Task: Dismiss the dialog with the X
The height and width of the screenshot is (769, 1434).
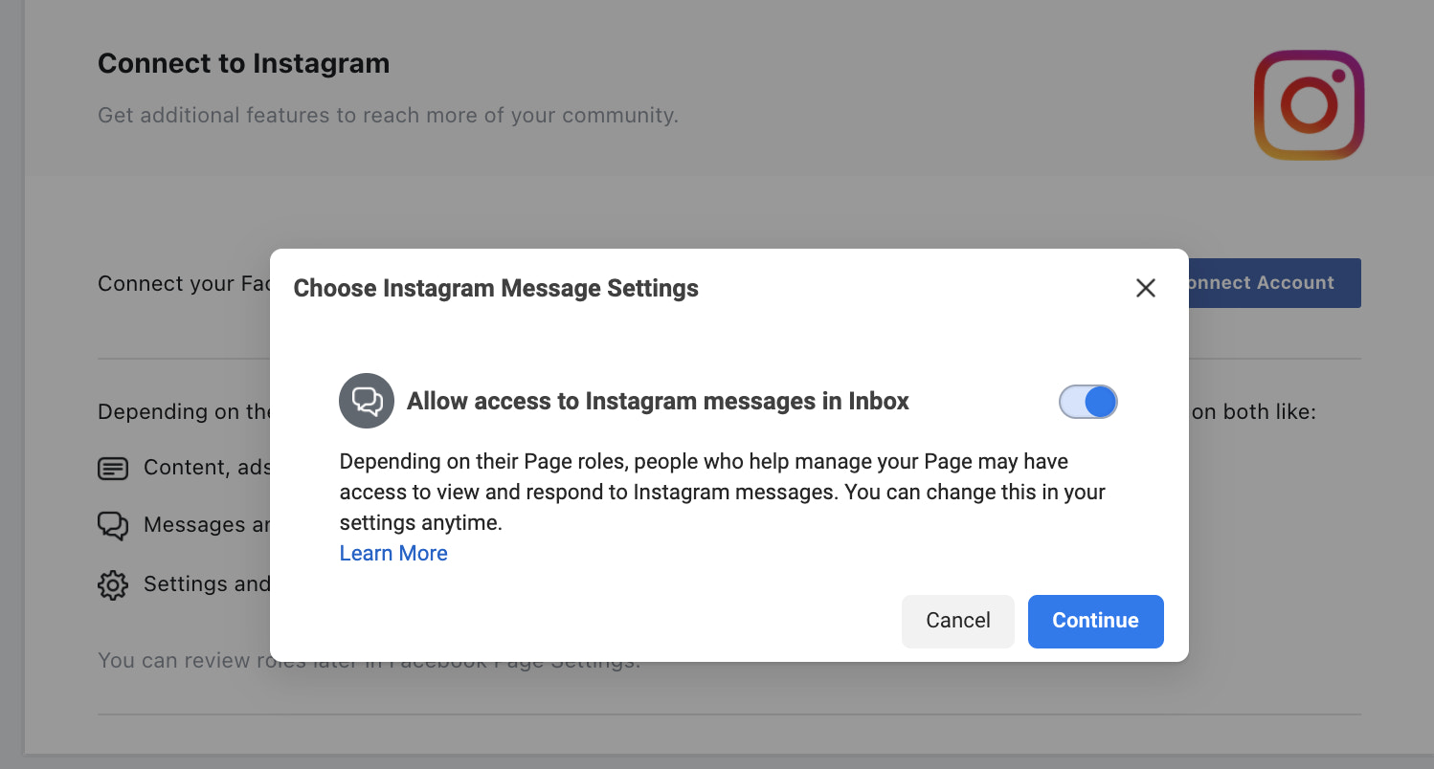Action: [1145, 288]
